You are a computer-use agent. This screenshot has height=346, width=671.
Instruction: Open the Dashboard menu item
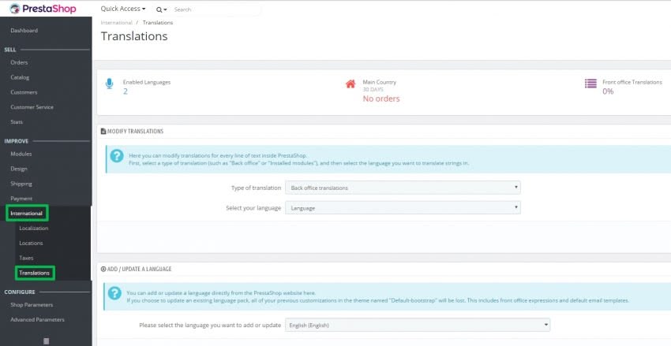point(24,30)
